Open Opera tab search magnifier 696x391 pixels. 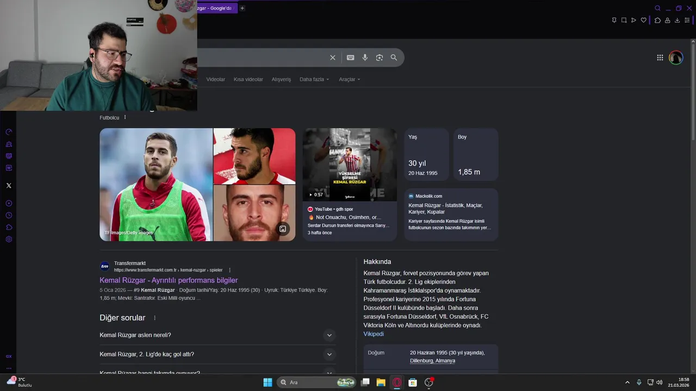[x=657, y=8]
